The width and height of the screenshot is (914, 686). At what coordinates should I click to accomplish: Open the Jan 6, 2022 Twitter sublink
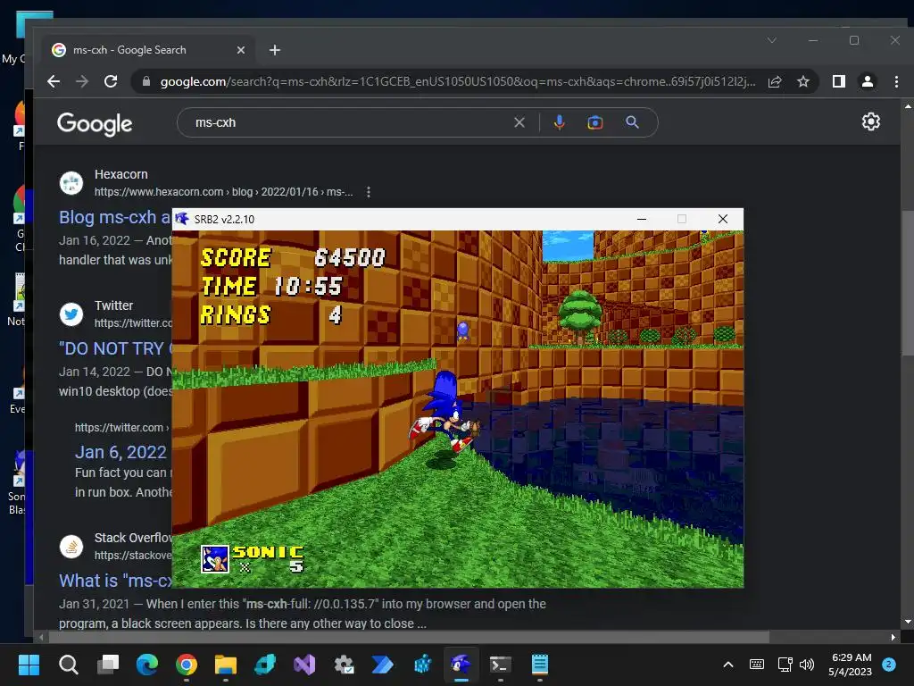pos(120,452)
